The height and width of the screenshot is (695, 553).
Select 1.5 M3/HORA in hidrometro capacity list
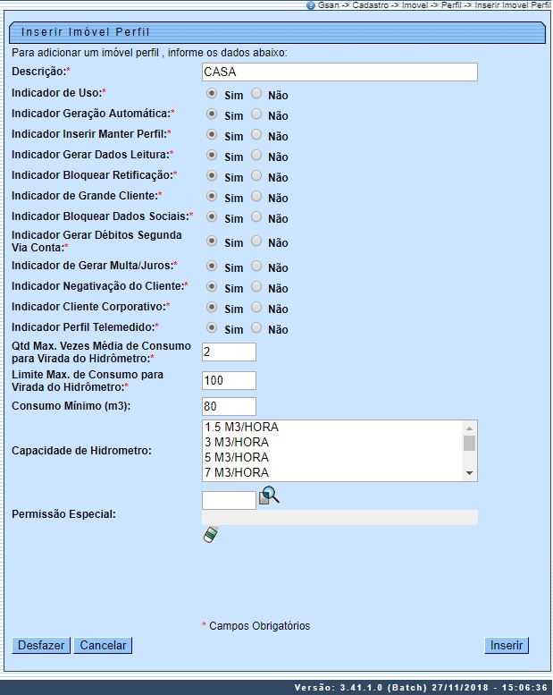(331, 427)
